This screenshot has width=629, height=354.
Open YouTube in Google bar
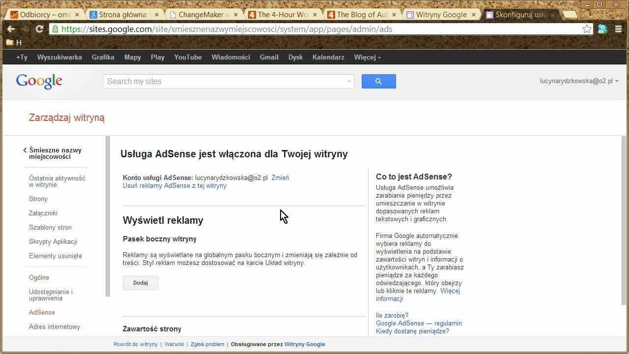(188, 57)
